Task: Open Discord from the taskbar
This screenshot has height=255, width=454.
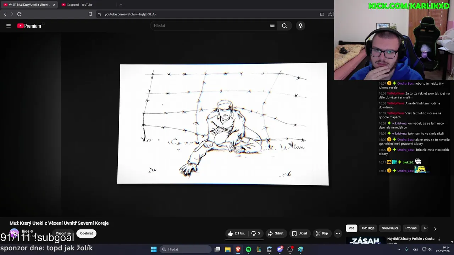Action: click(x=280, y=249)
